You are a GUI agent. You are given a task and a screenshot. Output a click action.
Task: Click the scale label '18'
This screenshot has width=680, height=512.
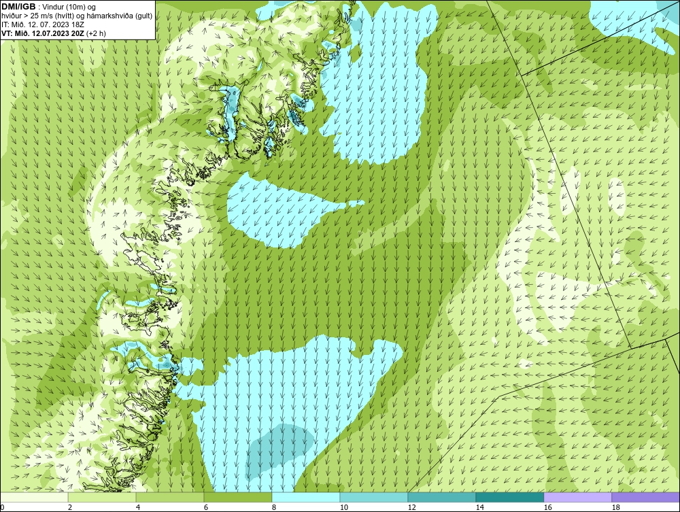pyautogui.click(x=615, y=507)
